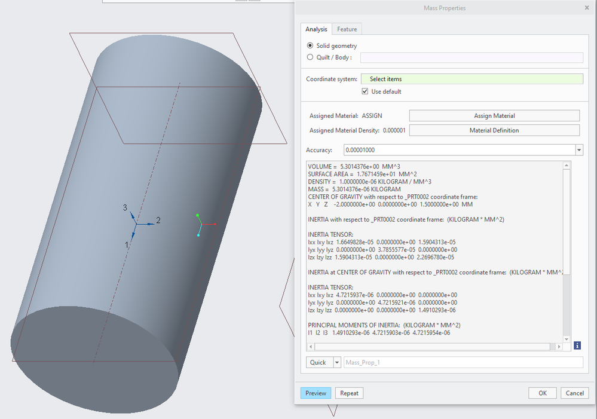Click the horizontal scrollbar right arrow
Image resolution: width=597 pixels, height=419 pixels.
[559, 347]
